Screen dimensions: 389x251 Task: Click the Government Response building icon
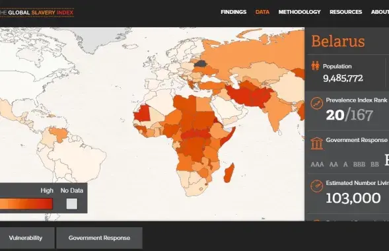pyautogui.click(x=317, y=143)
